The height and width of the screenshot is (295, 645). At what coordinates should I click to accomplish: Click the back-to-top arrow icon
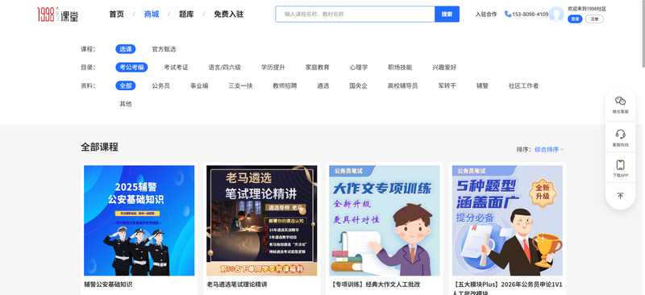pos(620,196)
